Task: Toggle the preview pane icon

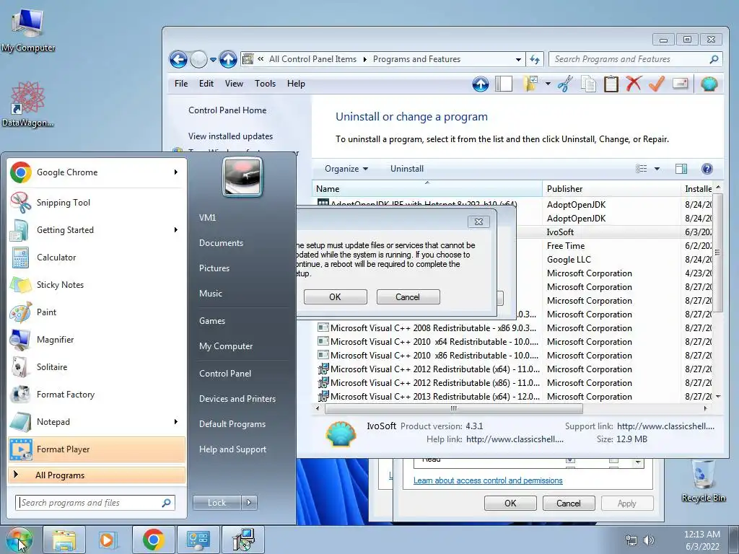Action: point(681,169)
